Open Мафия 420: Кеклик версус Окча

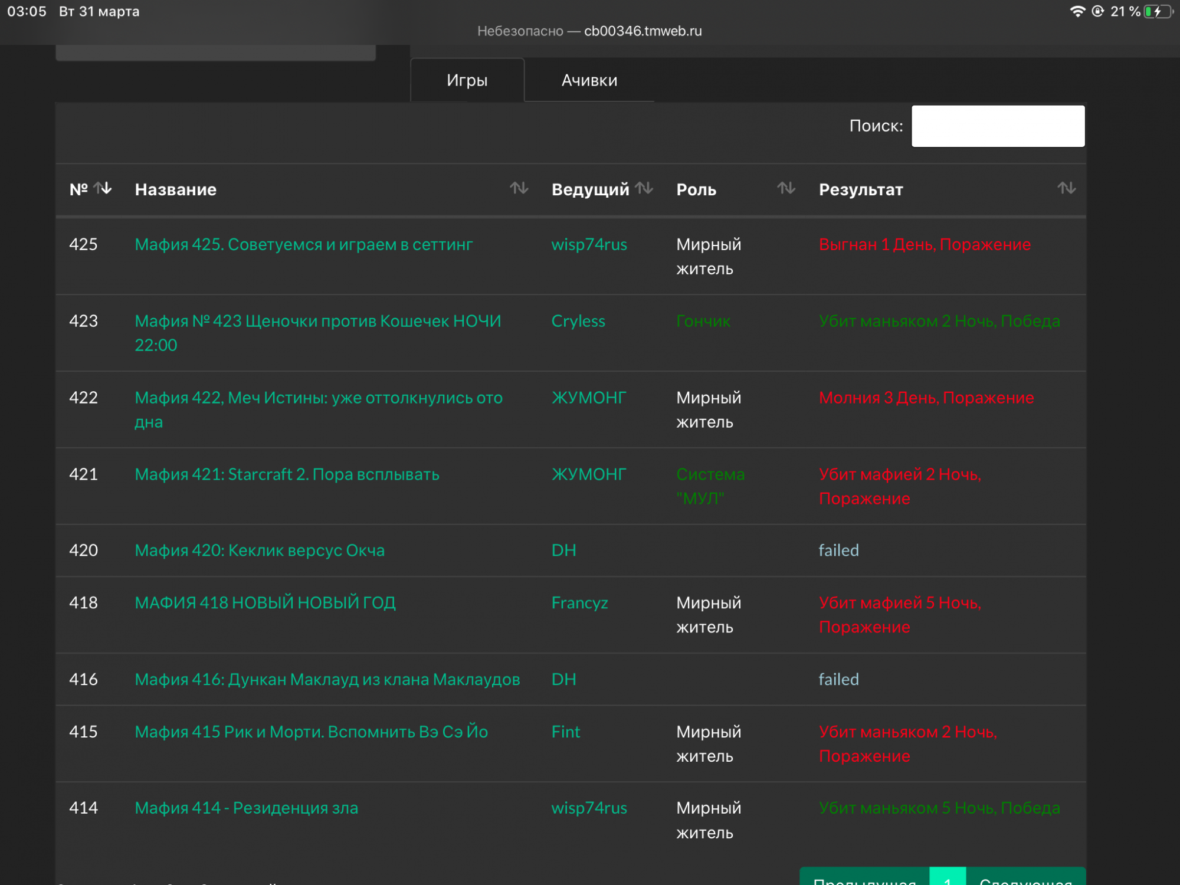260,550
